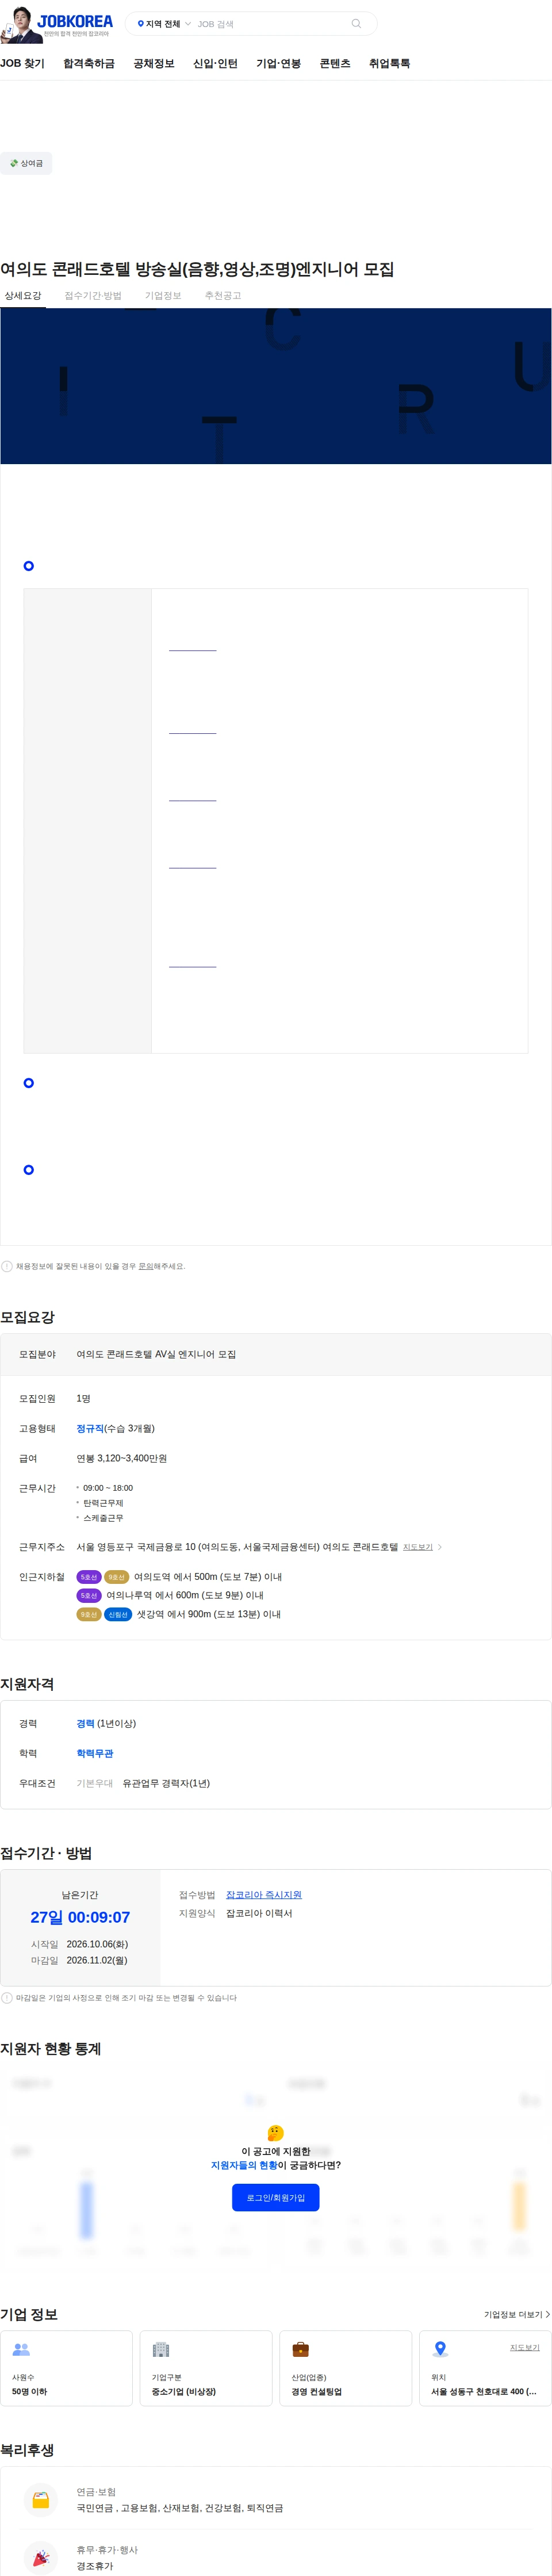Image resolution: width=552 pixels, height=2576 pixels.
Task: Click the 로그인/회원가입 button
Action: (x=276, y=2197)
